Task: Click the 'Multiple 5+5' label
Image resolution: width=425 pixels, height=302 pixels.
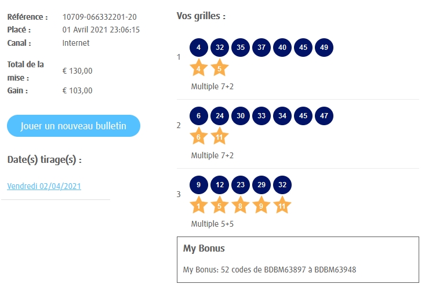Action: point(212,224)
